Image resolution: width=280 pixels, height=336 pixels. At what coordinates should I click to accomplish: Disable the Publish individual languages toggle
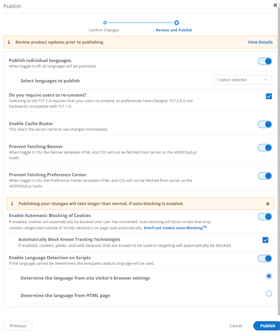pos(265,61)
